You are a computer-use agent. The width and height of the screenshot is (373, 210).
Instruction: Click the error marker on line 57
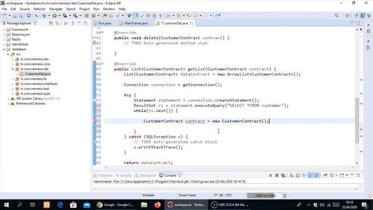(x=94, y=121)
